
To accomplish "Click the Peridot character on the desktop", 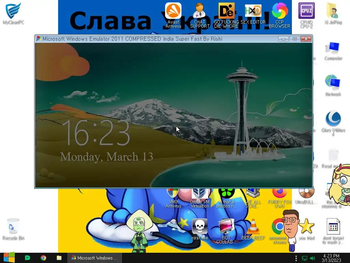I will point(139,230).
